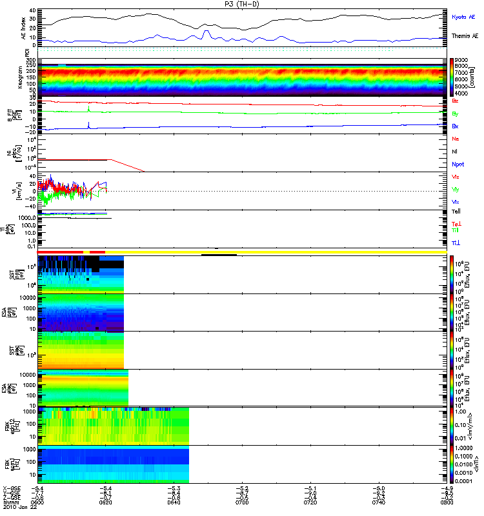Select the "Themis AE" legend label
484x516 pixels.
pyautogui.click(x=465, y=36)
